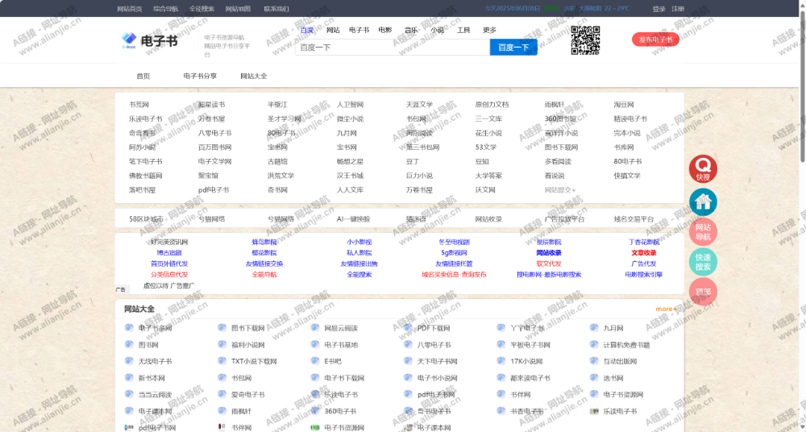Click the icon beside 互动出版网
The image size is (806, 432).
tap(594, 361)
